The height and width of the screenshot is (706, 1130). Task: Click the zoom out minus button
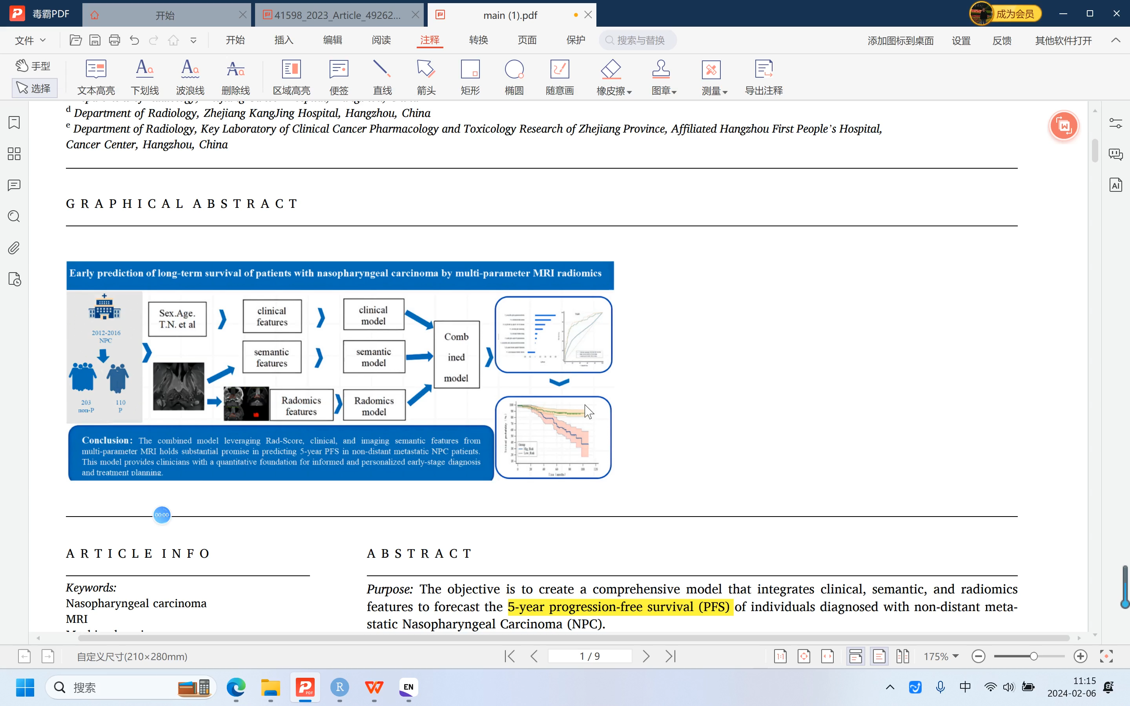[x=979, y=657]
